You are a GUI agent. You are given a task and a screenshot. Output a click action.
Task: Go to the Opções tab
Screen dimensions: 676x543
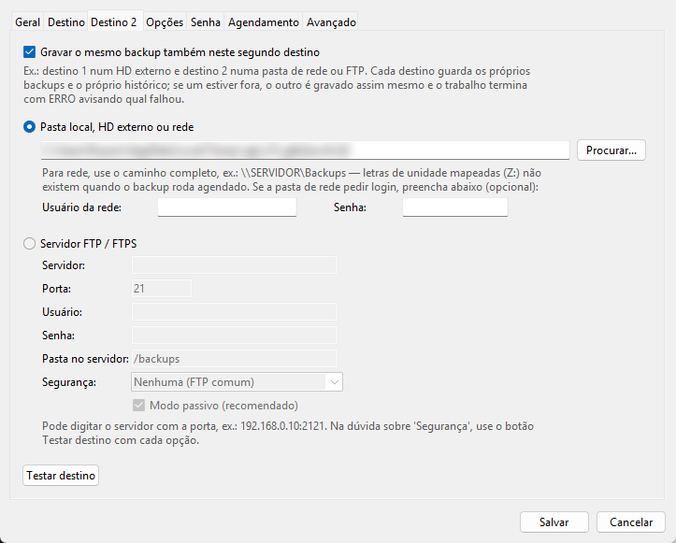point(165,22)
